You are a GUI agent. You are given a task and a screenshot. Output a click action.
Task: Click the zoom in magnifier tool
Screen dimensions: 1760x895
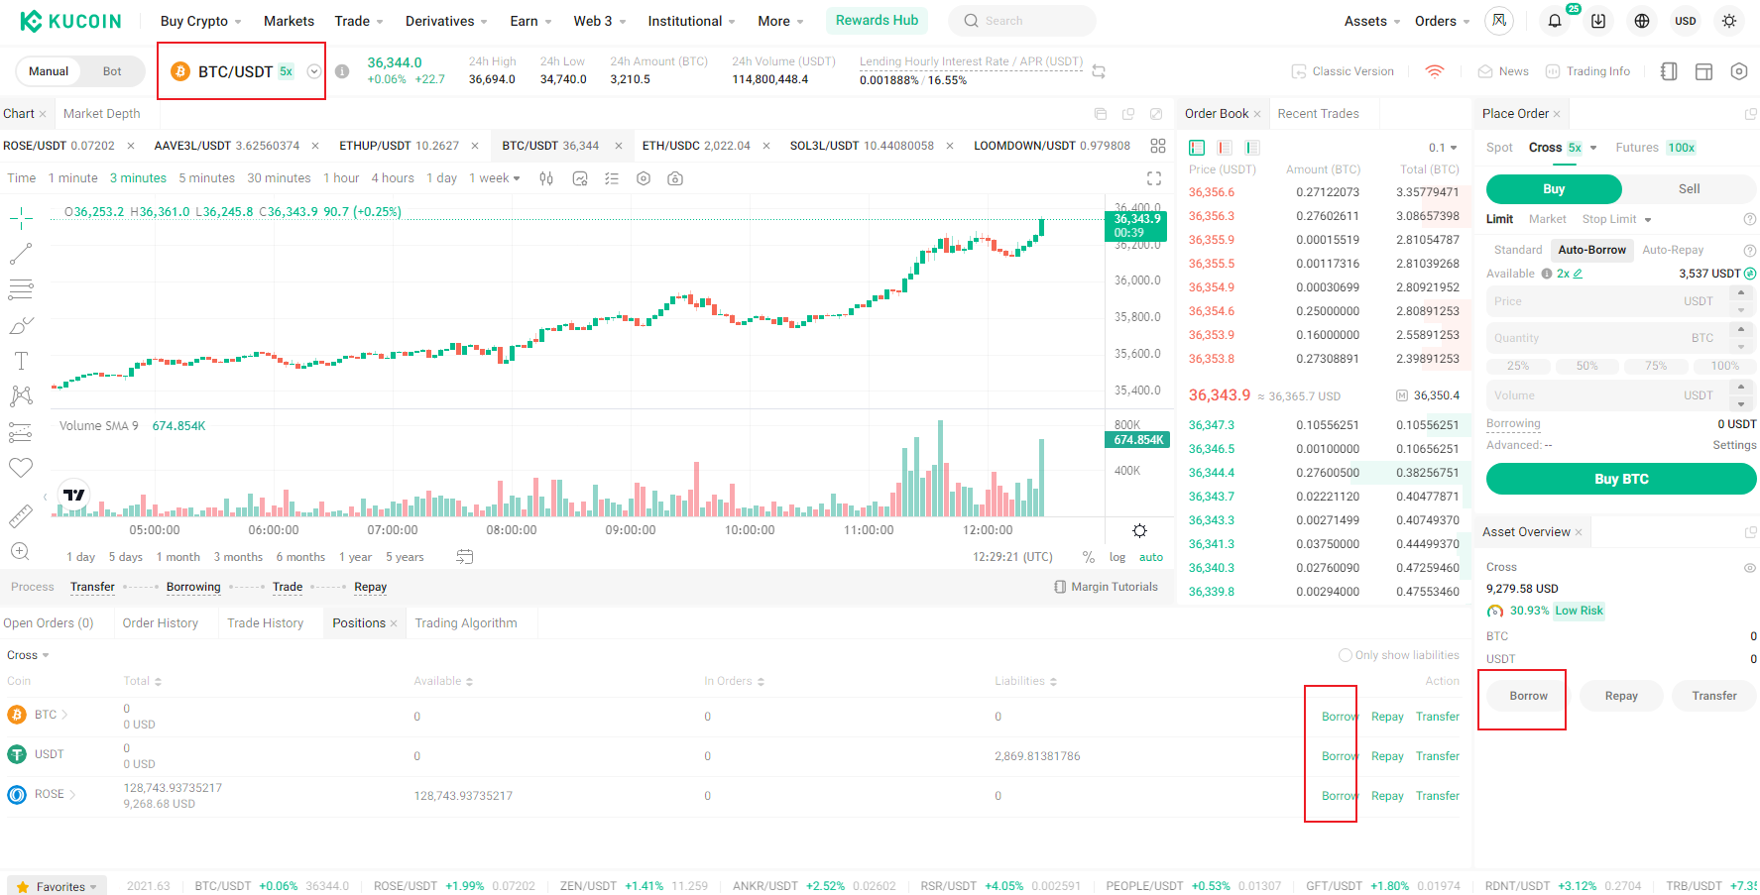[21, 551]
